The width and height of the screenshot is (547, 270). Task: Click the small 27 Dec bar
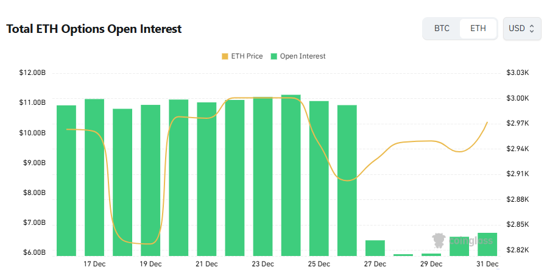click(x=375, y=248)
